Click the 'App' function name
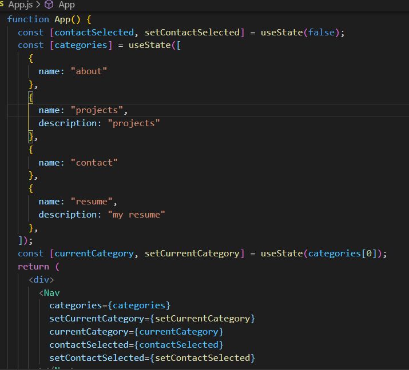Image resolution: width=409 pixels, height=370 pixels. (x=62, y=19)
